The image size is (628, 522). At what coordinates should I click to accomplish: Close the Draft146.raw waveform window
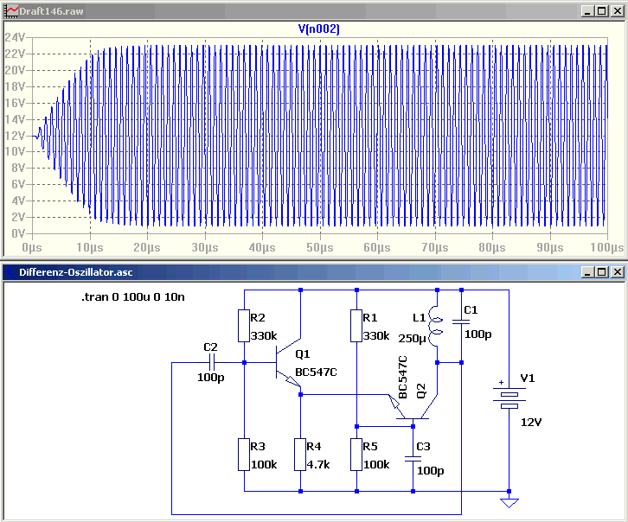(617, 11)
